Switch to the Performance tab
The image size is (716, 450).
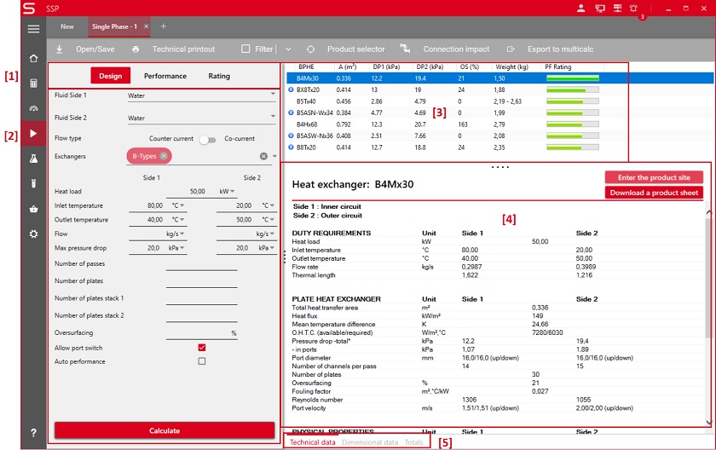click(165, 76)
